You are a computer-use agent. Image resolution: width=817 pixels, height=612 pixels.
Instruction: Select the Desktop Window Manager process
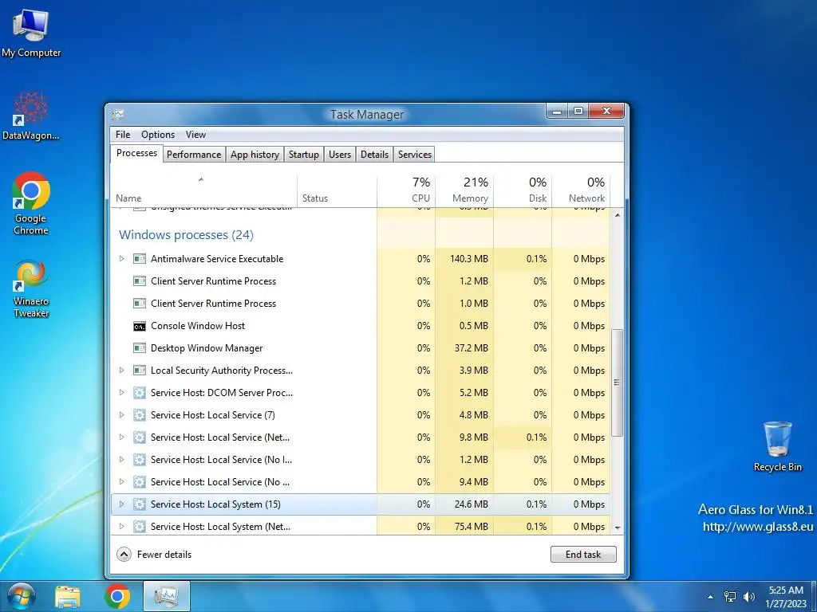coord(361,348)
